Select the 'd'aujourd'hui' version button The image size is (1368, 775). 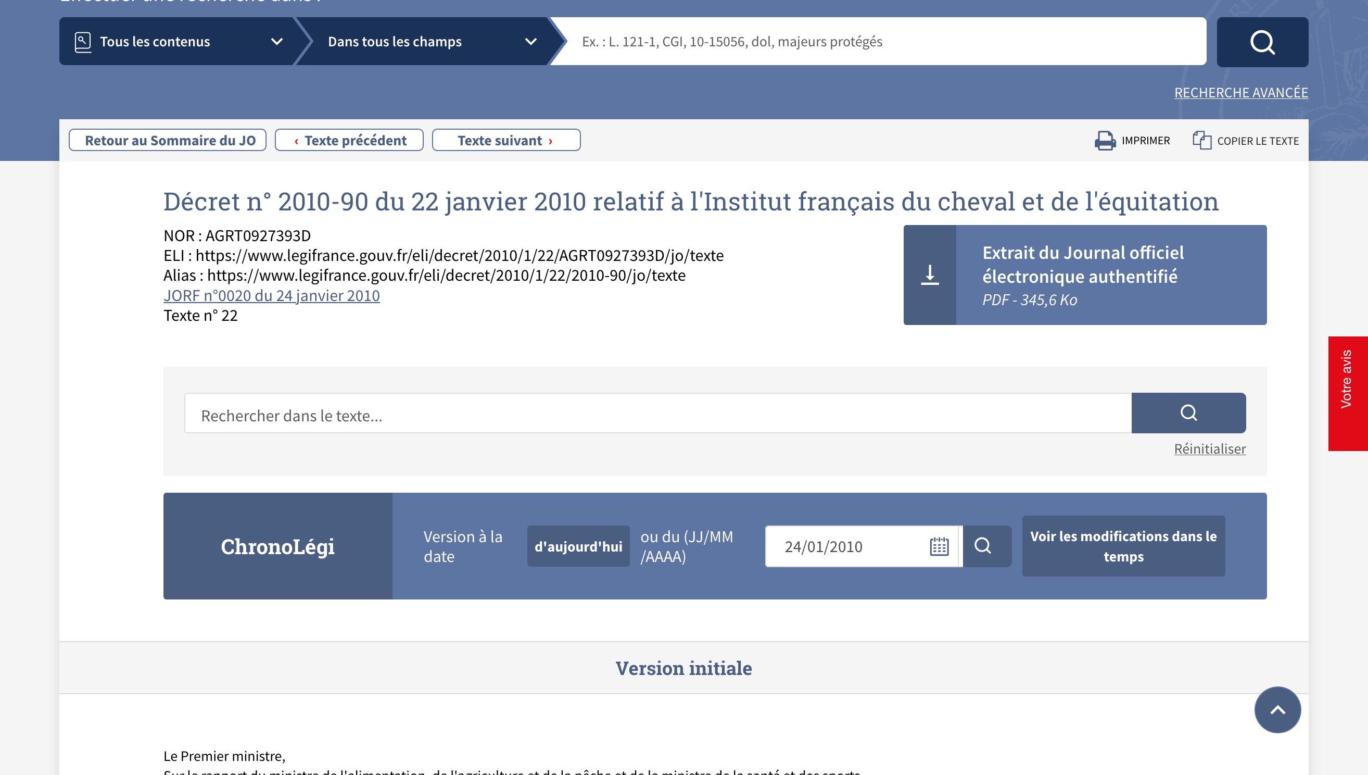pyautogui.click(x=578, y=546)
